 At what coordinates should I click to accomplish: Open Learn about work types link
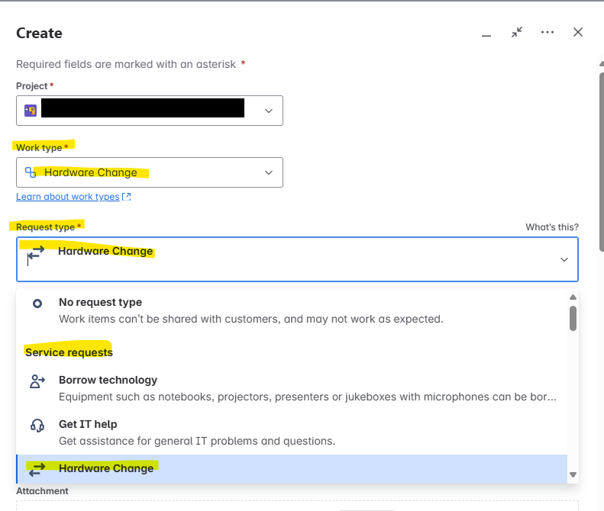pos(68,197)
